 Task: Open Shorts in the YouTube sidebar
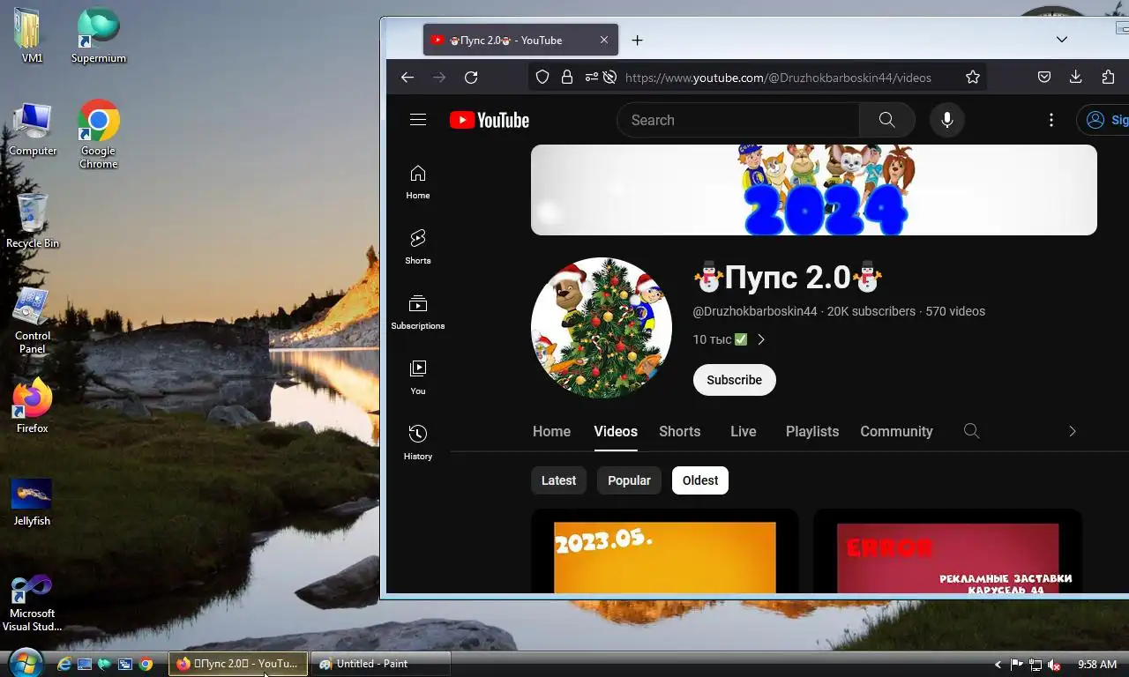point(418,248)
